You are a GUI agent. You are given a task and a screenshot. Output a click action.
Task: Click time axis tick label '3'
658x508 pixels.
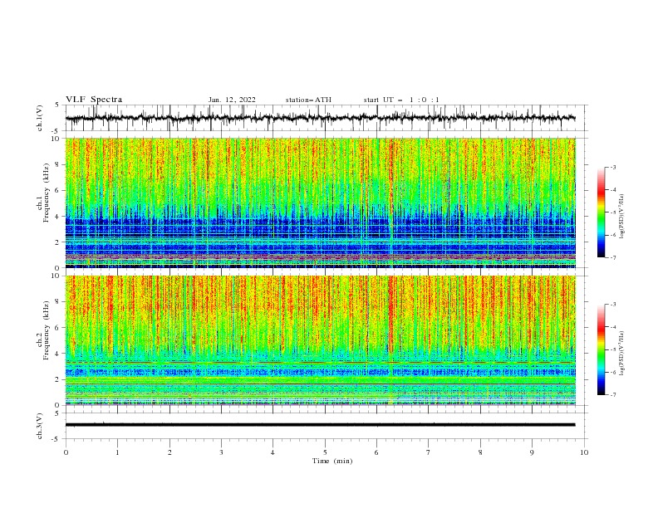221,452
